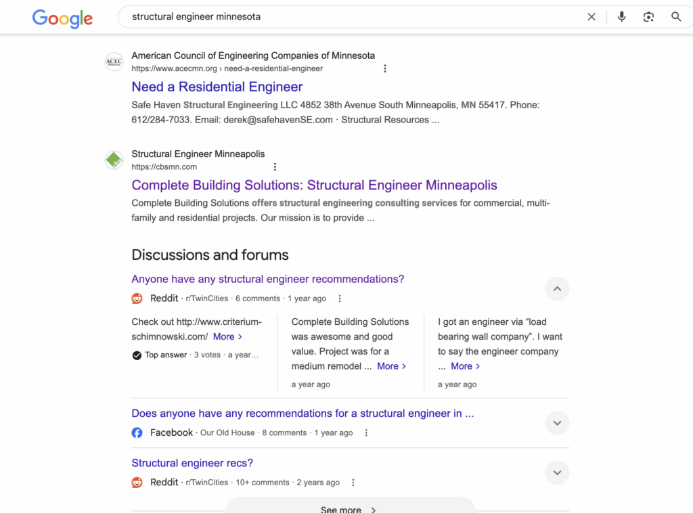Click Structural Engineer Minneapolis site name
693x513 pixels.
pyautogui.click(x=198, y=154)
